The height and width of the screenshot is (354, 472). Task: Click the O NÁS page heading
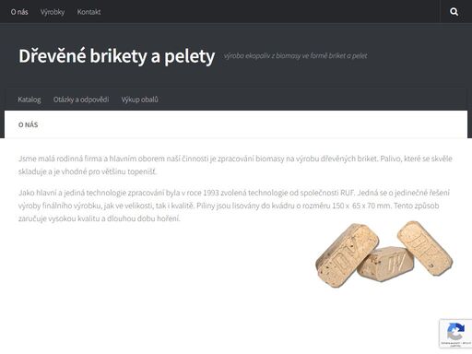(28, 124)
